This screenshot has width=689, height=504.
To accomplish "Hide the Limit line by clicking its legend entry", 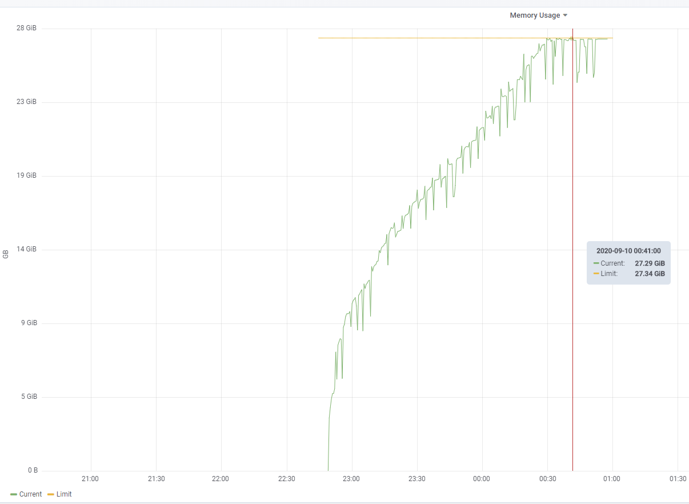I will [x=64, y=494].
